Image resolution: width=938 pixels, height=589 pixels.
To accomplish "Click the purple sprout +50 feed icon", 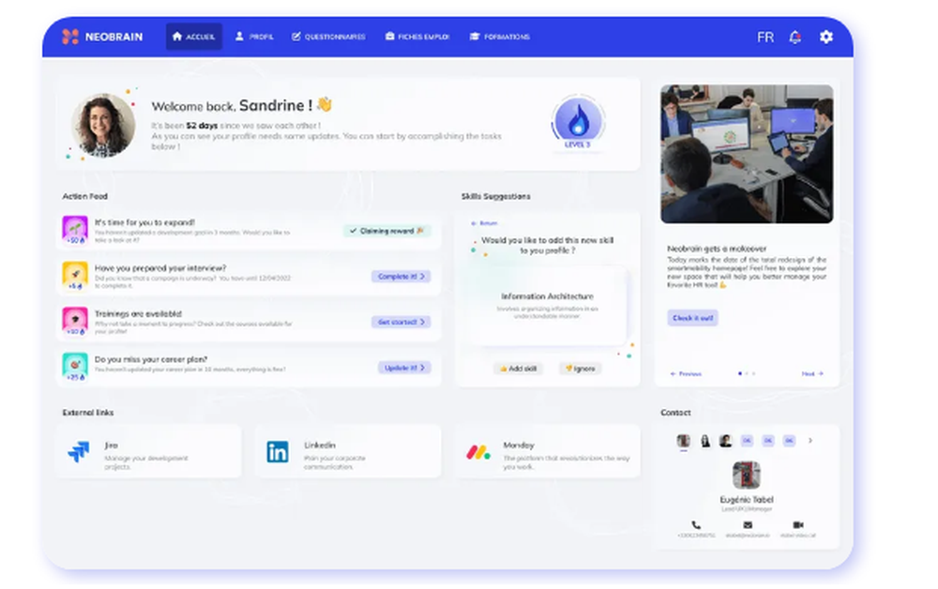I will [x=75, y=230].
